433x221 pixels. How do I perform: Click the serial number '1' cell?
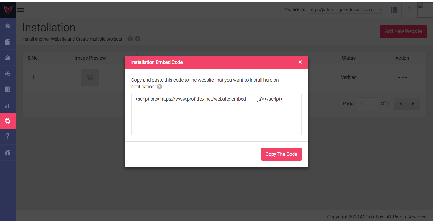(33, 77)
